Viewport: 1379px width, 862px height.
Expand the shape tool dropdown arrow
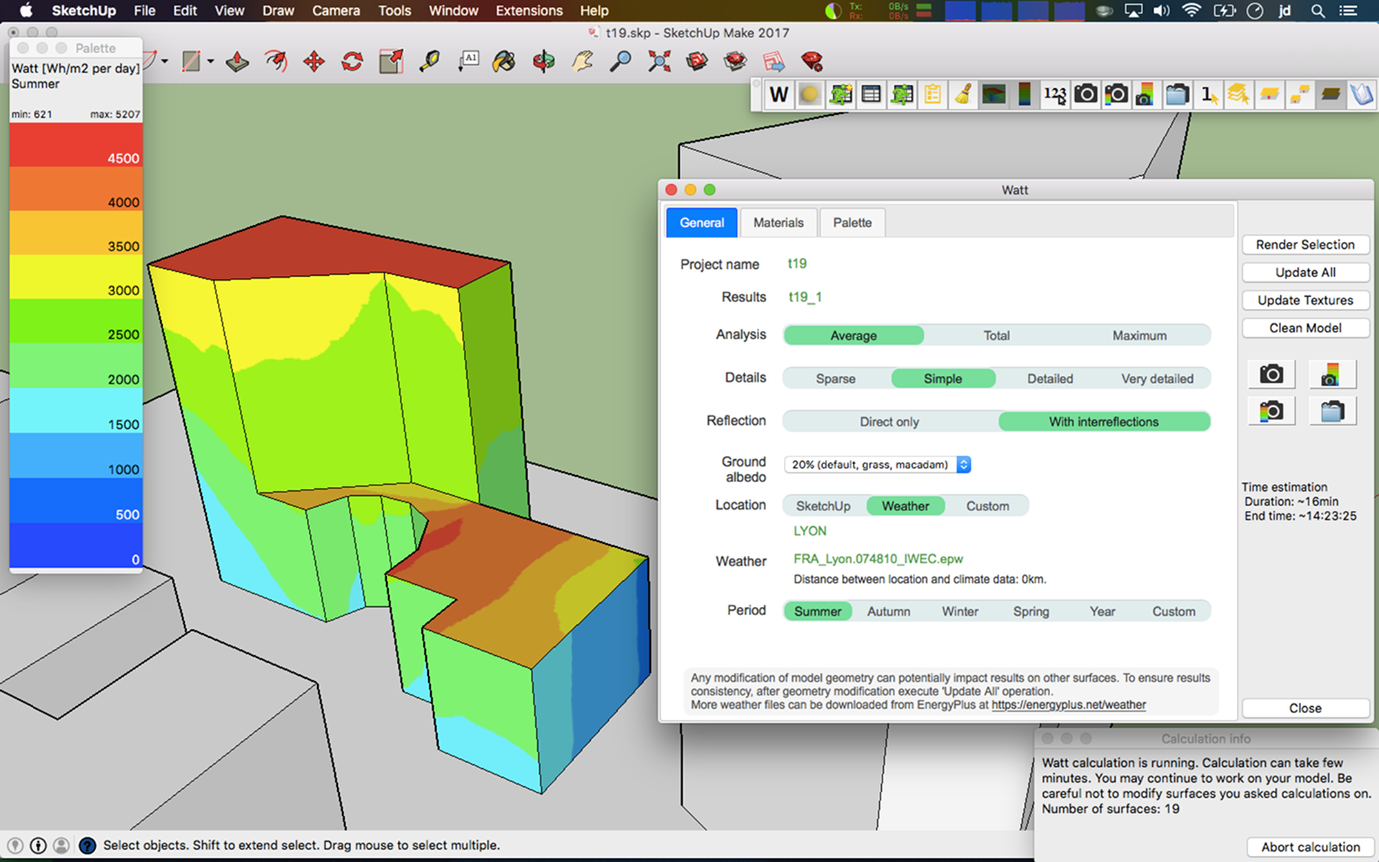point(210,61)
